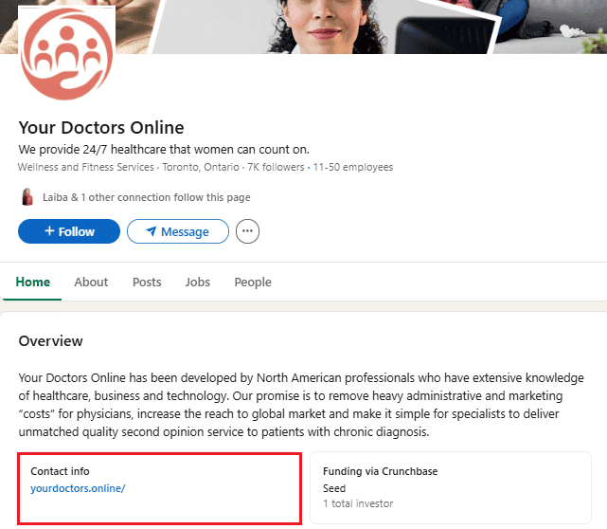Screen dimensions: 607x529
Task: Click '11-50 employees' link
Action: [352, 167]
